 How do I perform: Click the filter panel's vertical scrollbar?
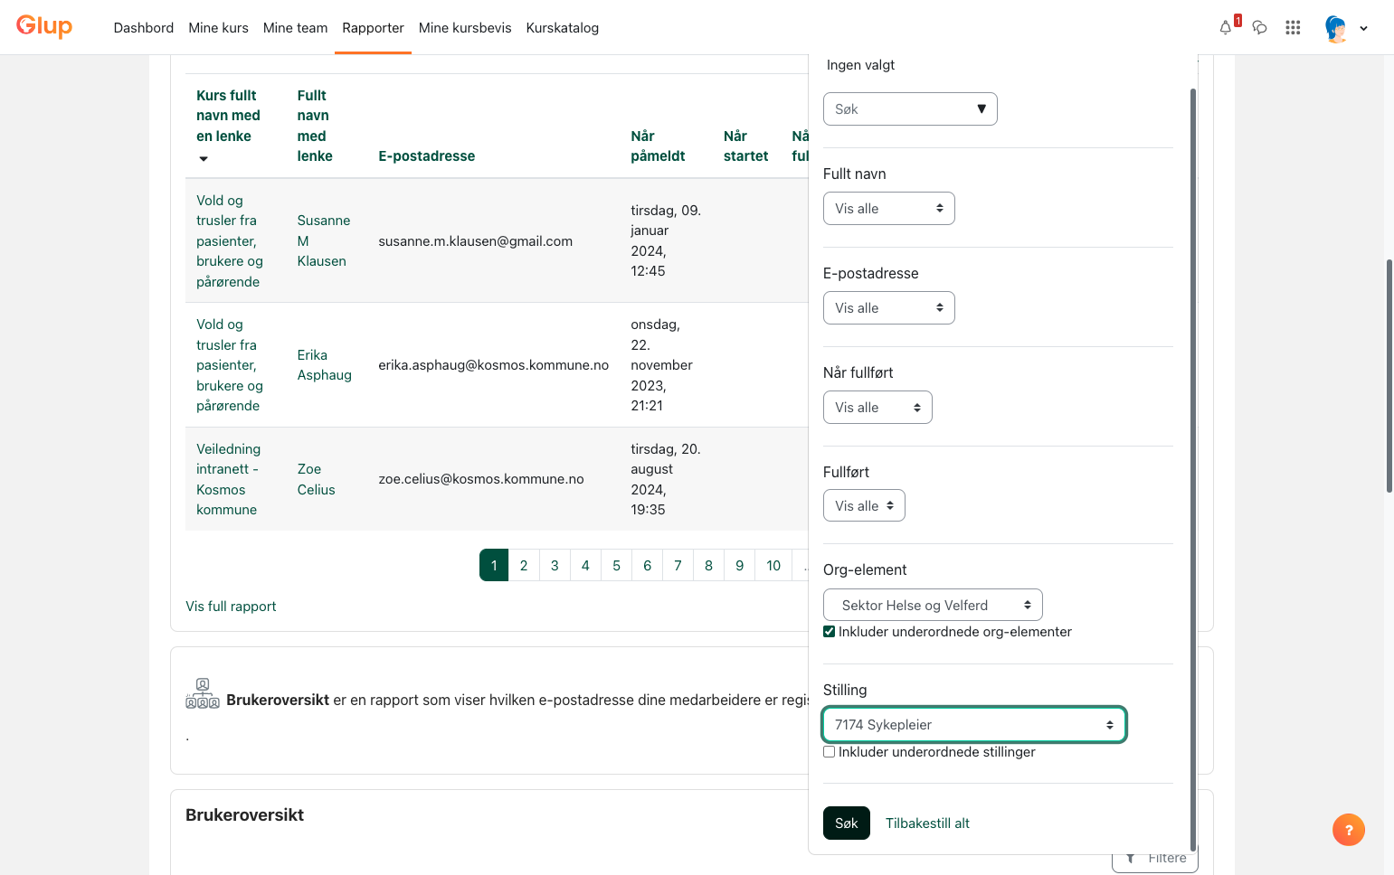pyautogui.click(x=1193, y=470)
